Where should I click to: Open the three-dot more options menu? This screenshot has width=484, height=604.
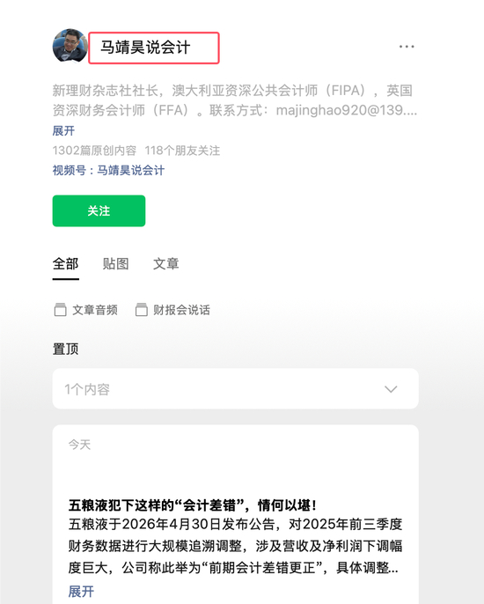(407, 47)
